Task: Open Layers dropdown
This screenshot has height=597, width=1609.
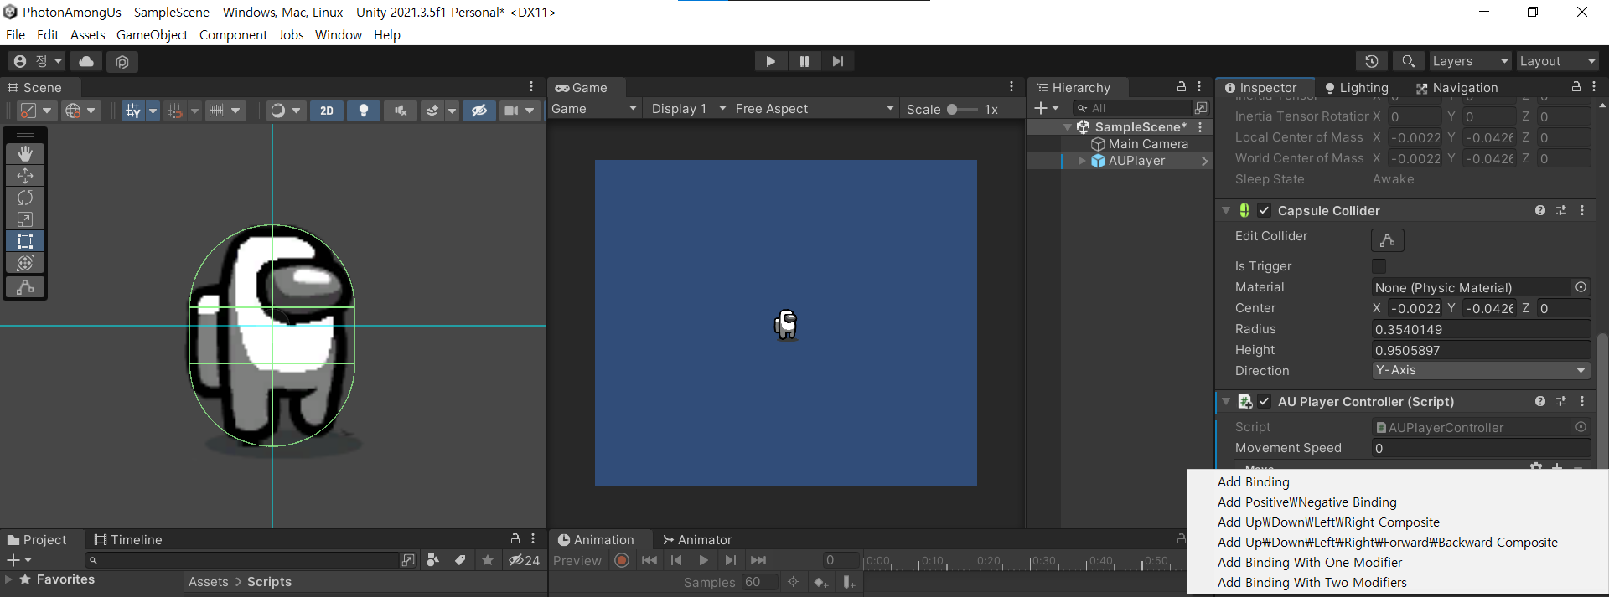Action: click(x=1470, y=61)
